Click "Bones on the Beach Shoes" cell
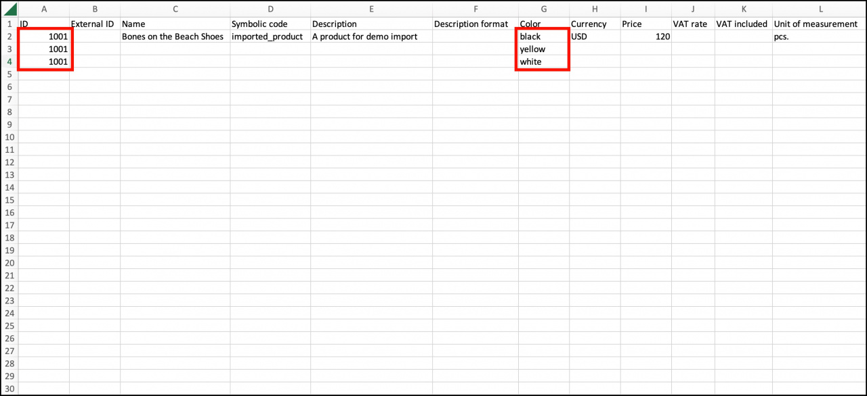867x396 pixels. tap(175, 36)
